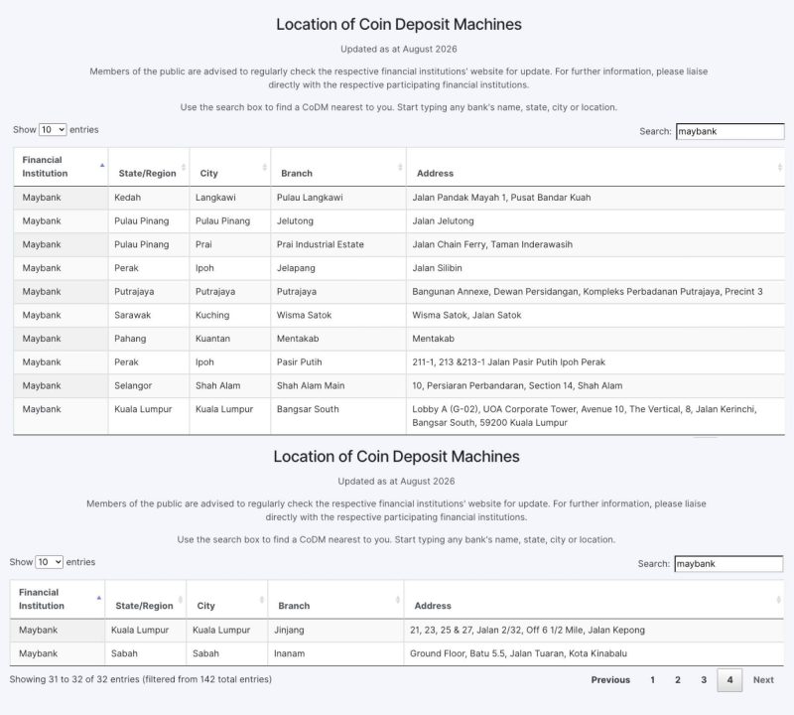Viewport: 794px width, 715px height.
Task: Select the Jinjang branch cell
Action: point(335,630)
